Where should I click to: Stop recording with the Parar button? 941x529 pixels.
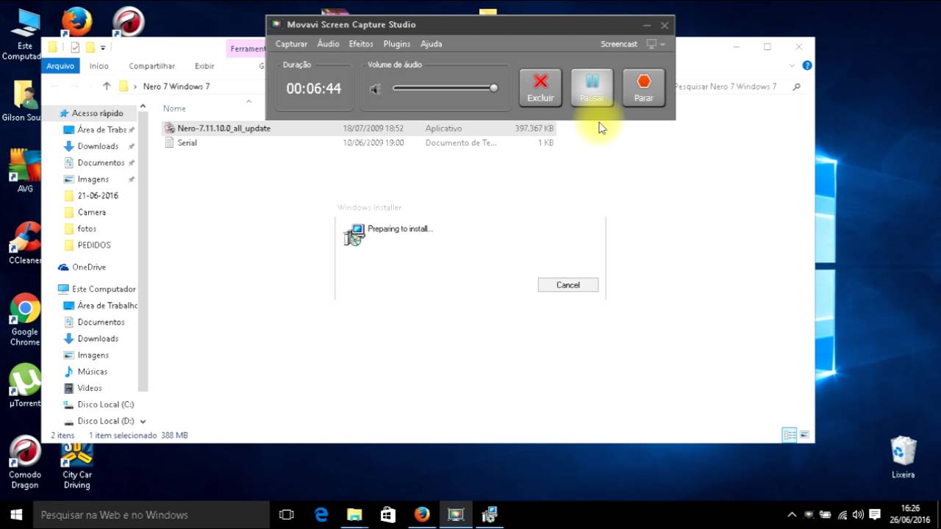click(643, 87)
